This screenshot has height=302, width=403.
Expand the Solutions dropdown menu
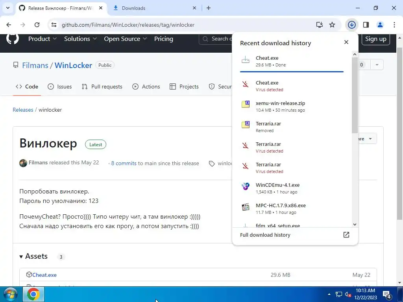coord(80,39)
